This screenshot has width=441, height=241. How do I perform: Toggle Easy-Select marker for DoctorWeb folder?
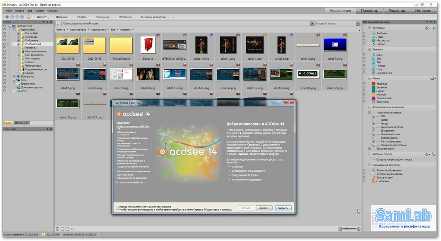[4, 34]
